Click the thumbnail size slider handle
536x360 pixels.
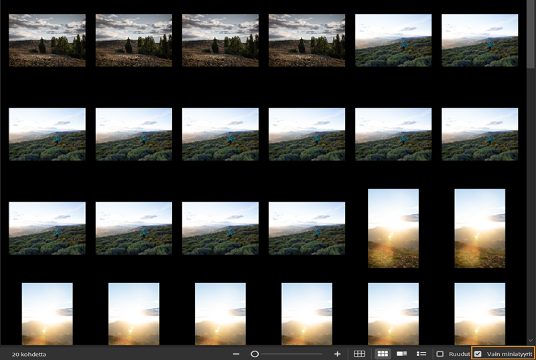coord(255,353)
